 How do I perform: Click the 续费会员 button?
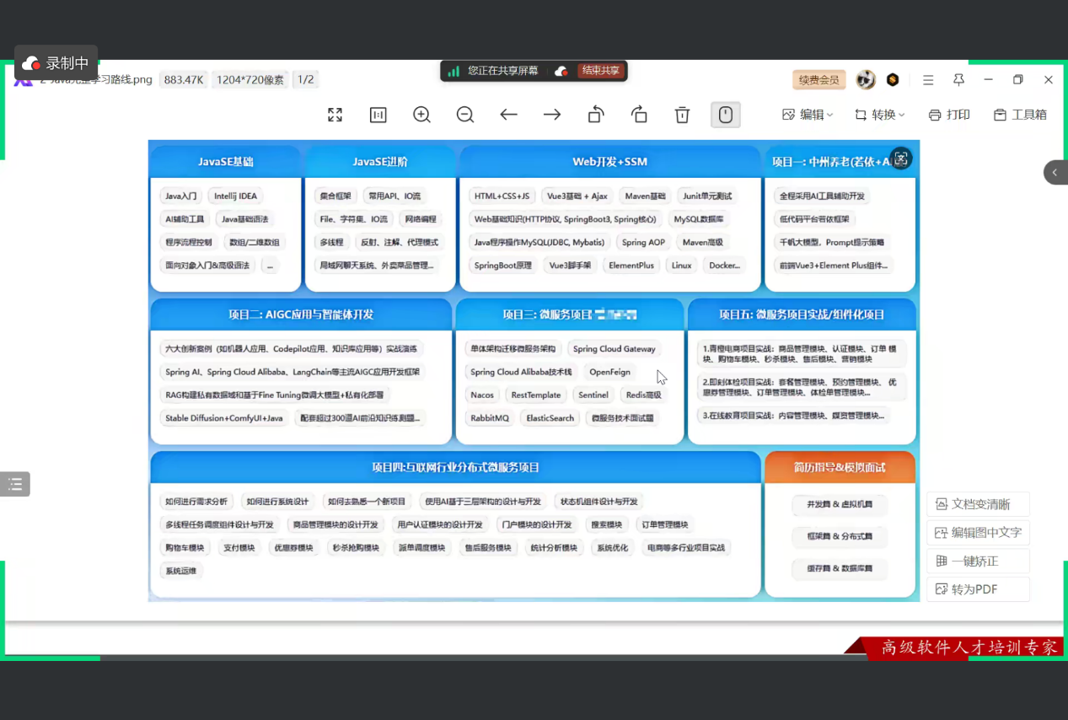818,80
